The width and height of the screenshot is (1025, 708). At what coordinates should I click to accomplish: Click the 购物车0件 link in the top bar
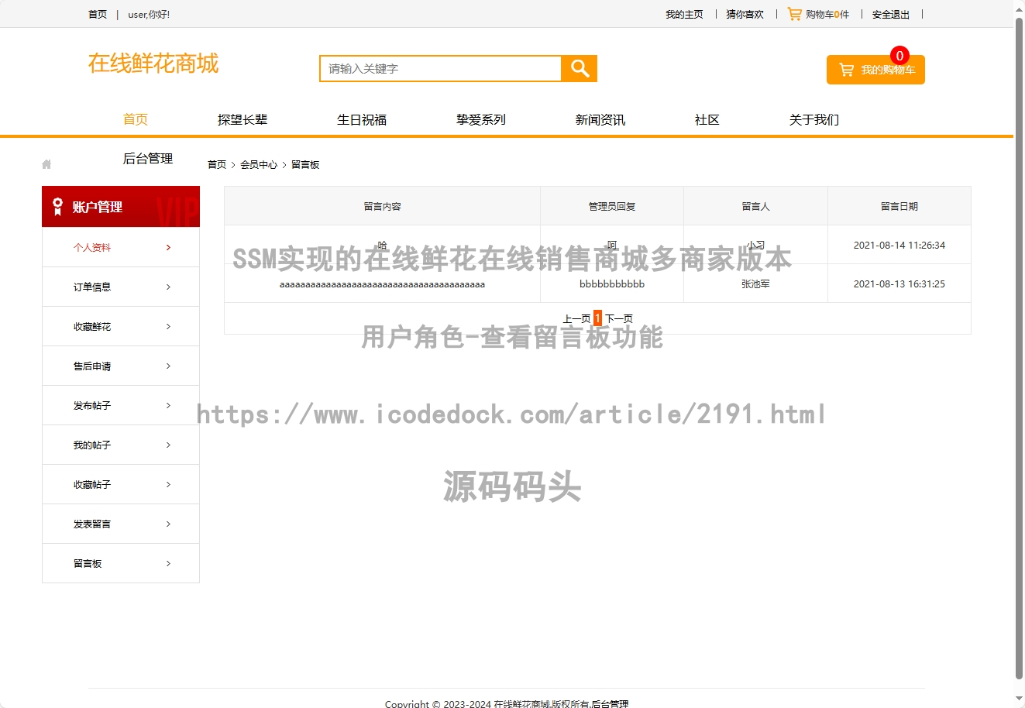click(827, 15)
